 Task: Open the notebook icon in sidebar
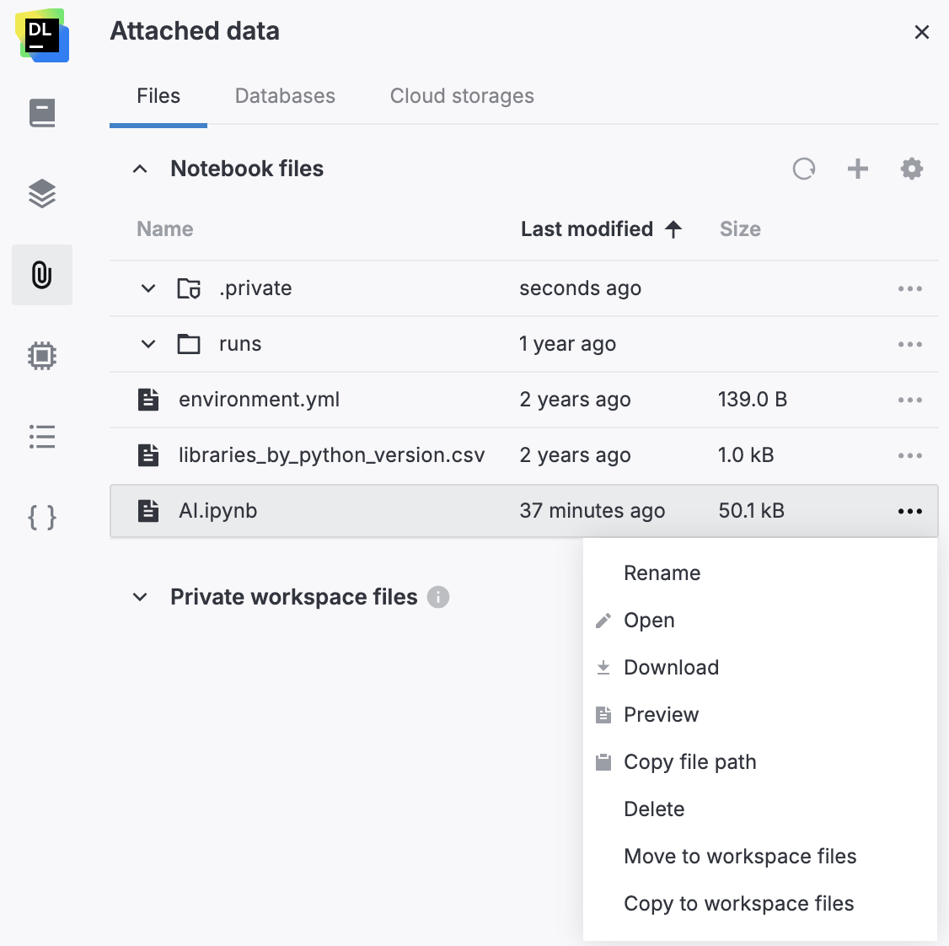(x=42, y=113)
